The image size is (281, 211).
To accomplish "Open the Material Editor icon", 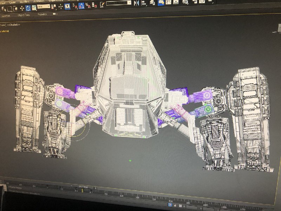I will pos(185,2).
